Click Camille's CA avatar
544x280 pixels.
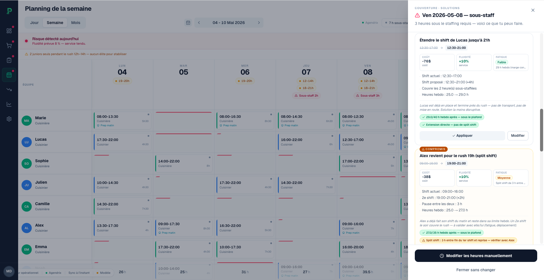pos(27,207)
